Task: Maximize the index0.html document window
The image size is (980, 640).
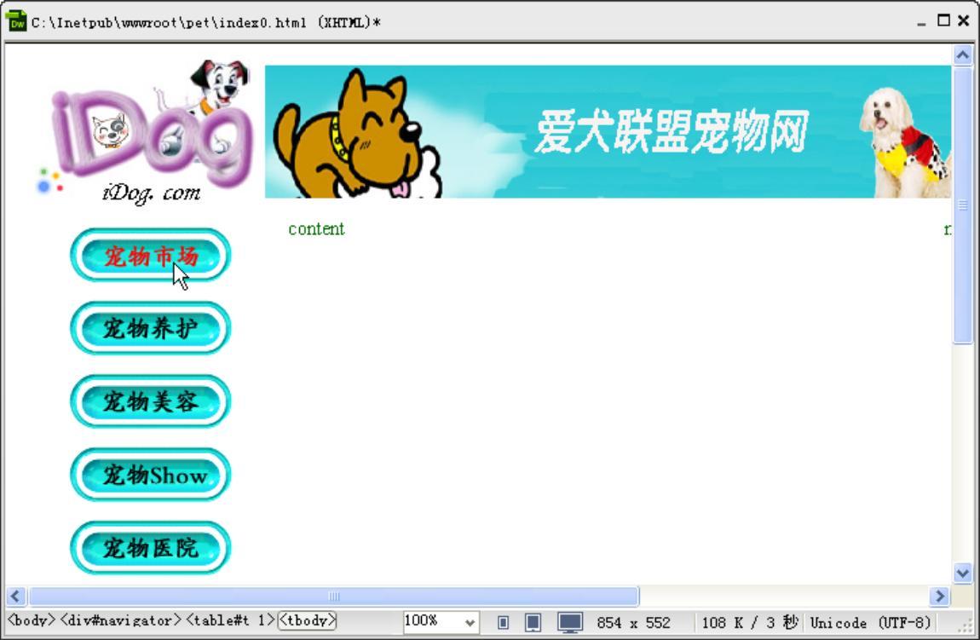Action: (x=943, y=20)
